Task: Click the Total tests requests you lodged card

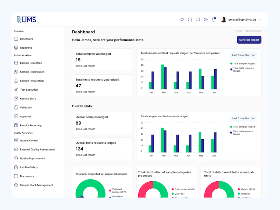Action: 102,85
